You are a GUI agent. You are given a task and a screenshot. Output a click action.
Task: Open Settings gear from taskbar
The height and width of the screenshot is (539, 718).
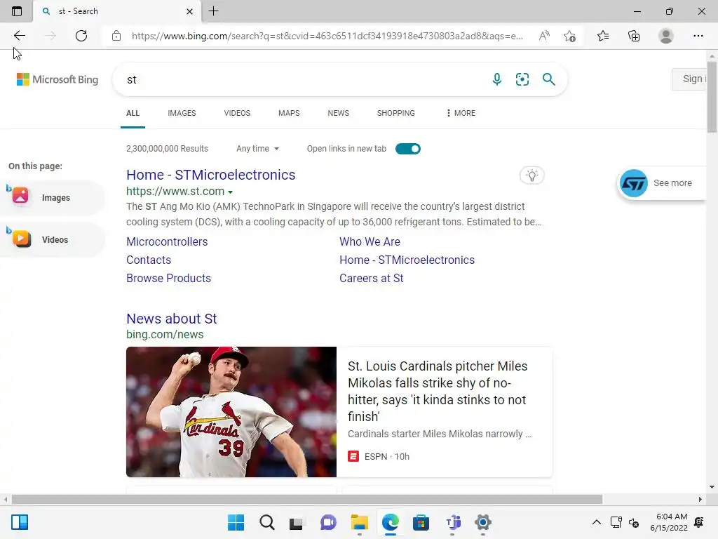(482, 522)
